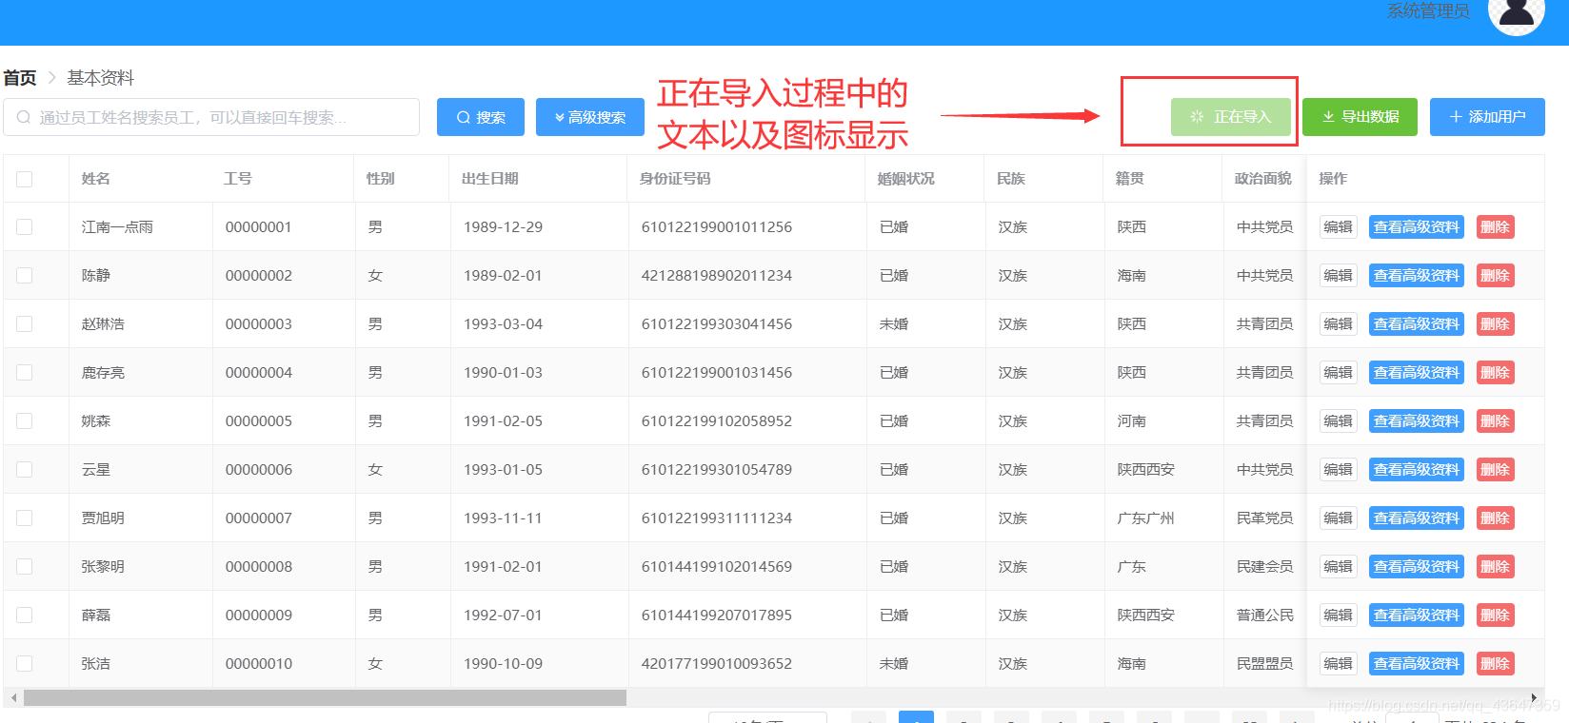Edit employee 陈静
The height and width of the screenshot is (723, 1569).
pos(1339,275)
